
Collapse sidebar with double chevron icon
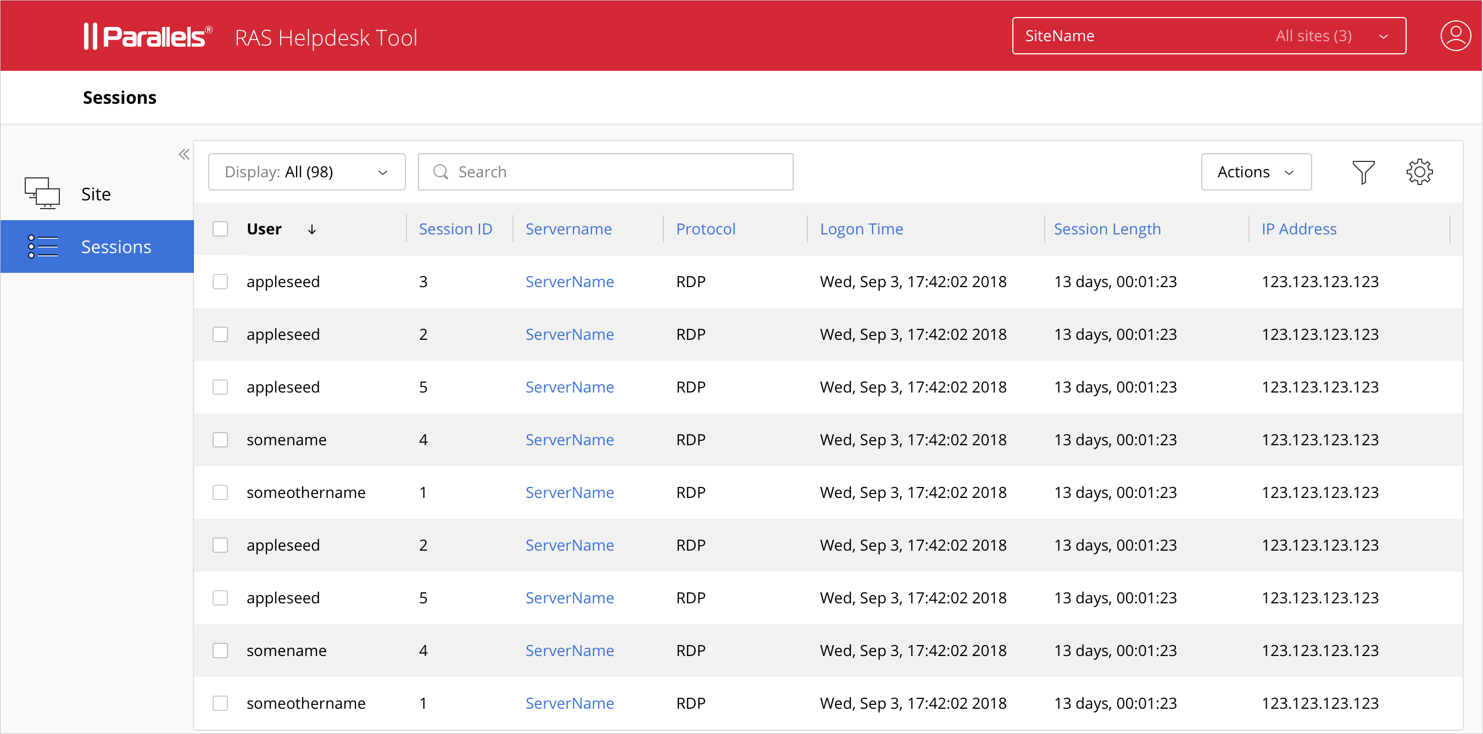click(x=183, y=154)
